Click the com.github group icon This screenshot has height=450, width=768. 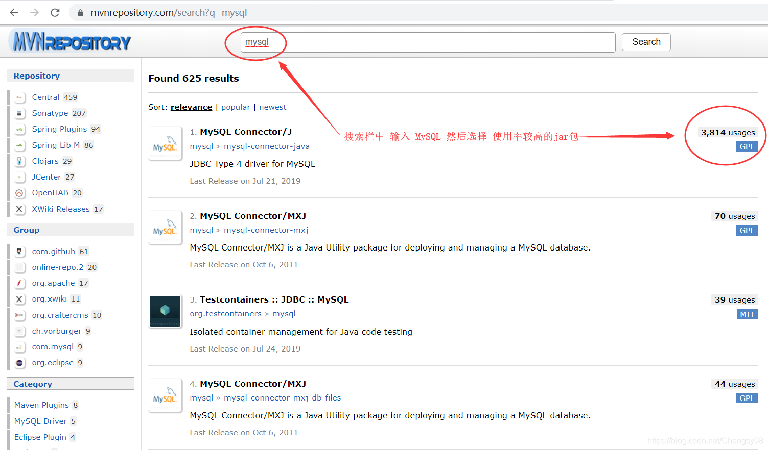[19, 252]
